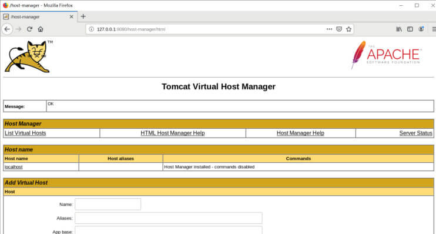Click the 'Host Manager' section title
Viewport: 436px width, 234px height.
[x=23, y=123]
